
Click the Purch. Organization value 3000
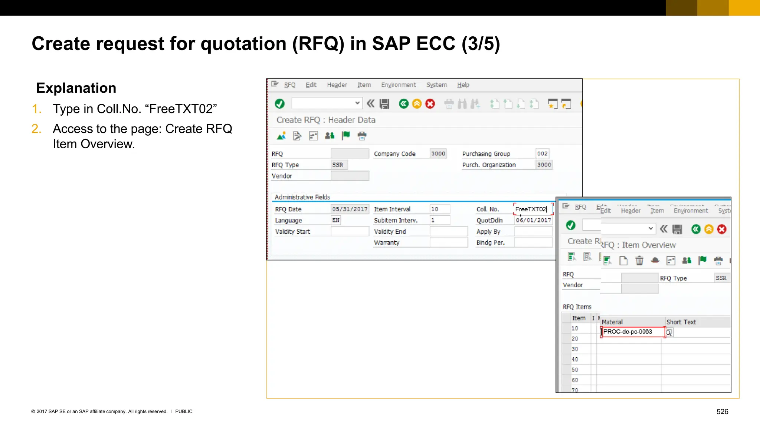click(544, 165)
